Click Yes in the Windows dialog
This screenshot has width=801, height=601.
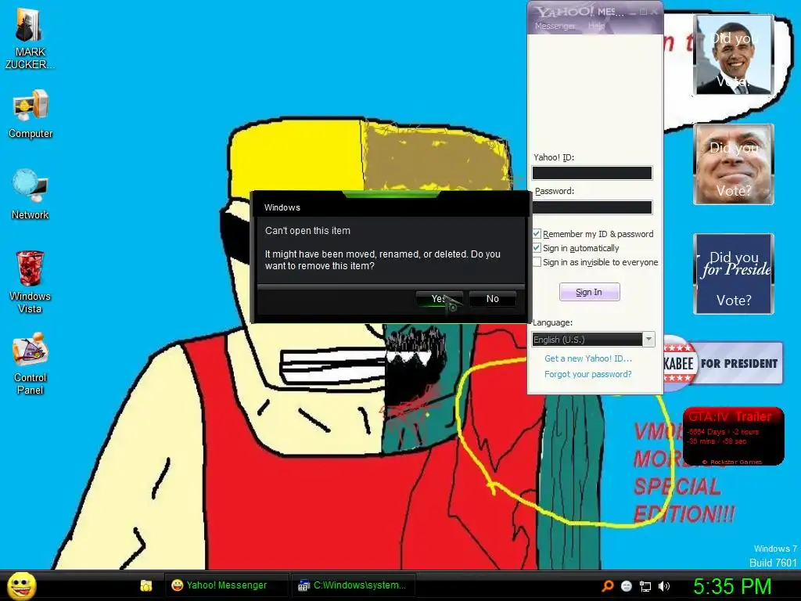(x=440, y=299)
